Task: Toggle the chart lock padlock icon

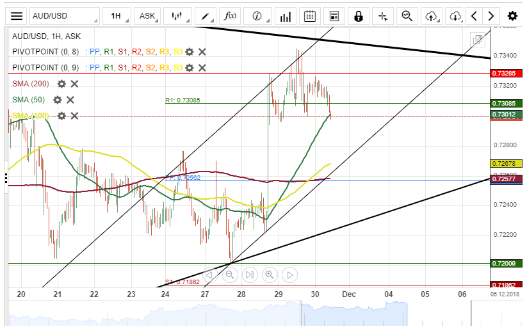Action: point(358,16)
